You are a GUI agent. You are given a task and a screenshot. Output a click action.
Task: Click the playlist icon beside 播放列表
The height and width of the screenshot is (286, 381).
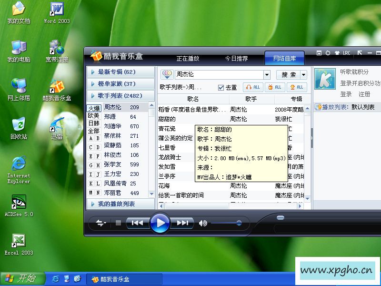coord(318,107)
